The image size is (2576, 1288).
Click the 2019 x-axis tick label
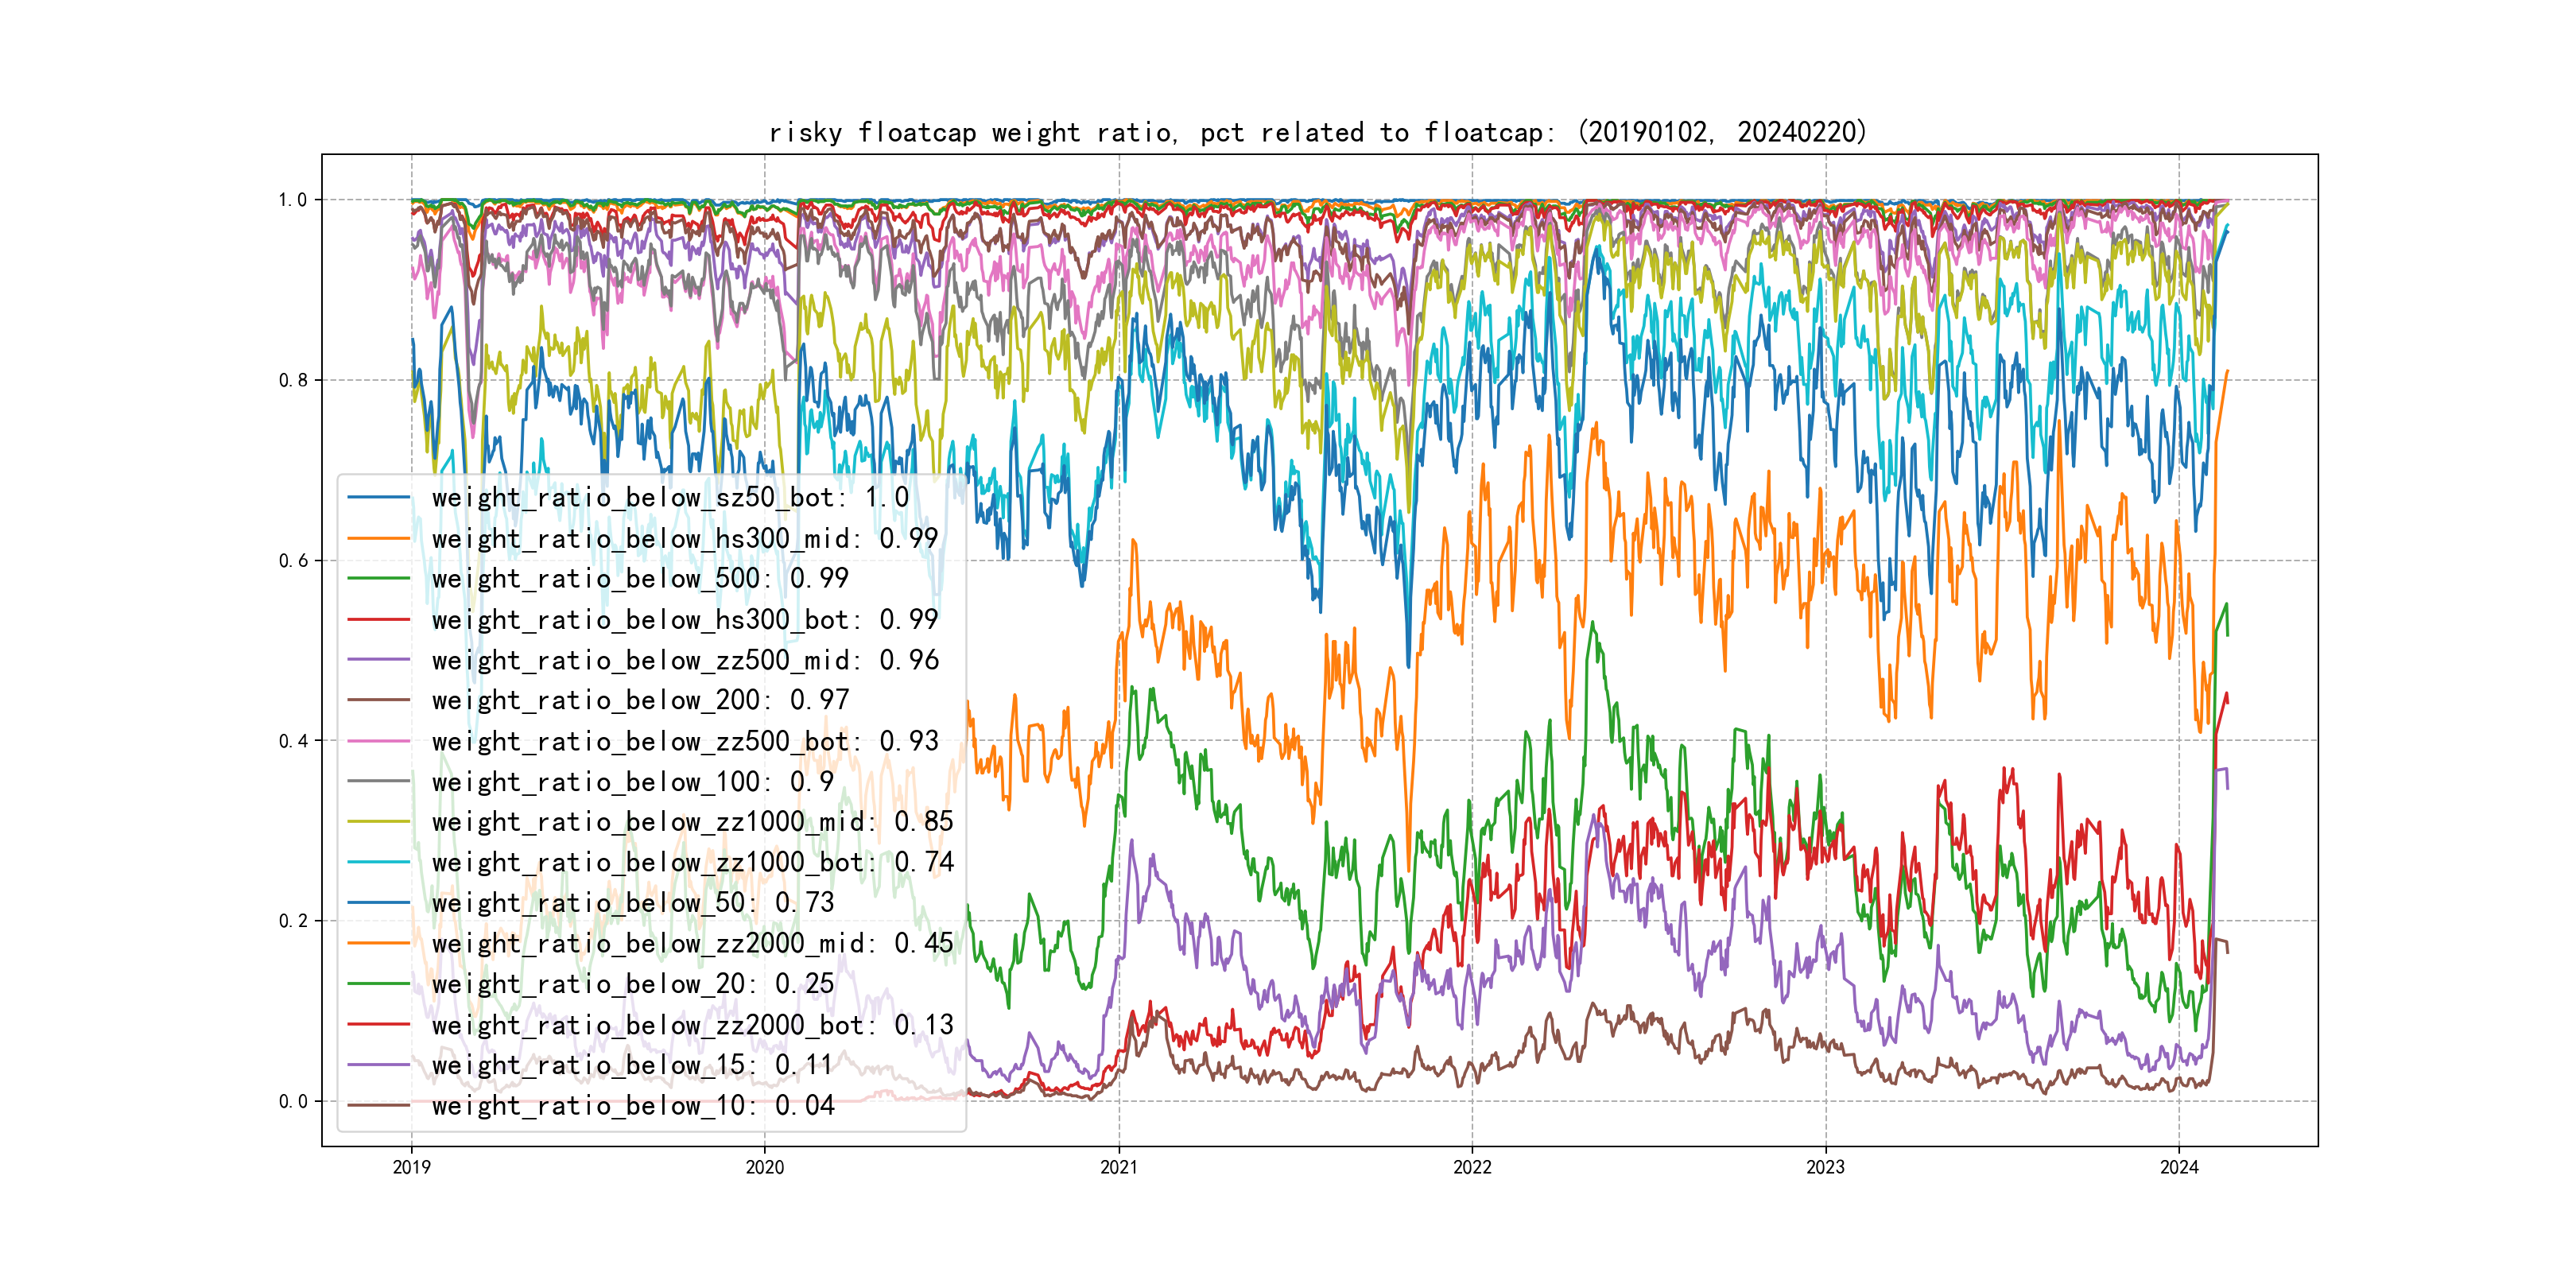coord(411,1167)
